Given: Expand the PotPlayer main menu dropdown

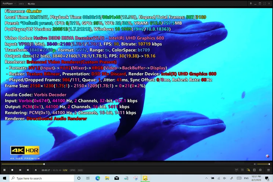Looking at the screenshot, I should click(9, 3).
